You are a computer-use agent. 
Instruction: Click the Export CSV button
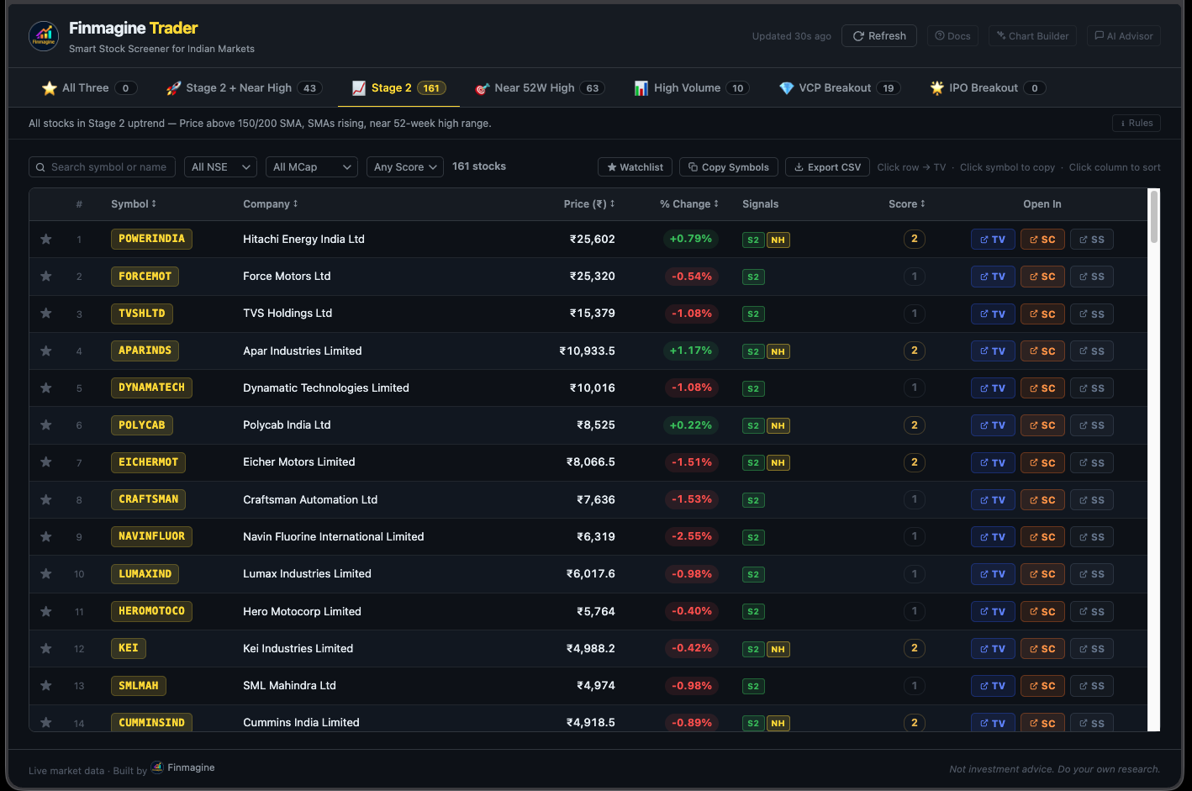827,166
